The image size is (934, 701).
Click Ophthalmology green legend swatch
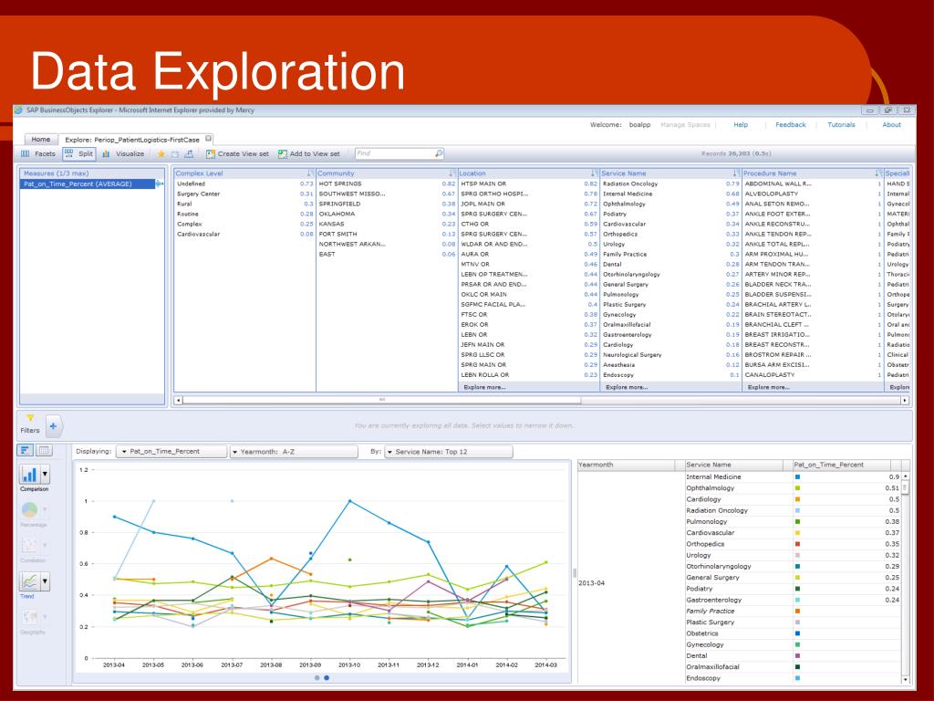click(x=797, y=488)
